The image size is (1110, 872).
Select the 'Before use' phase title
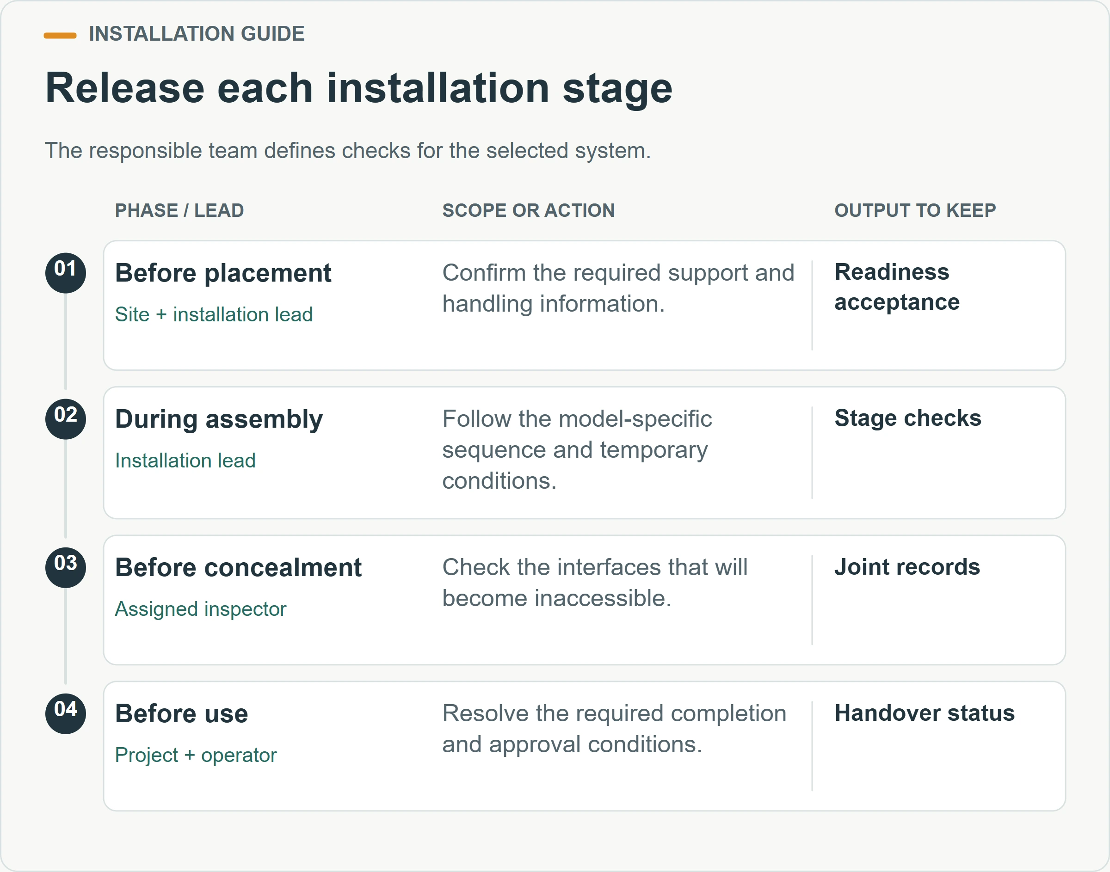(x=181, y=714)
